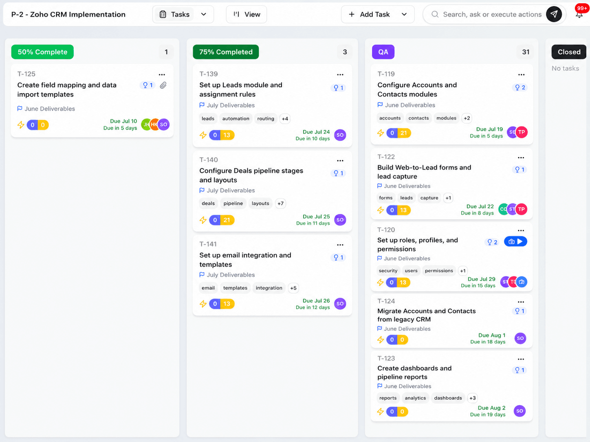This screenshot has width=590, height=442.
Task: Click subtask count badge on T-120
Action: (x=492, y=242)
